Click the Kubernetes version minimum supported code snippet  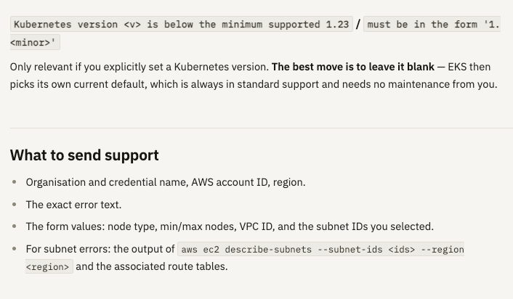(x=182, y=24)
